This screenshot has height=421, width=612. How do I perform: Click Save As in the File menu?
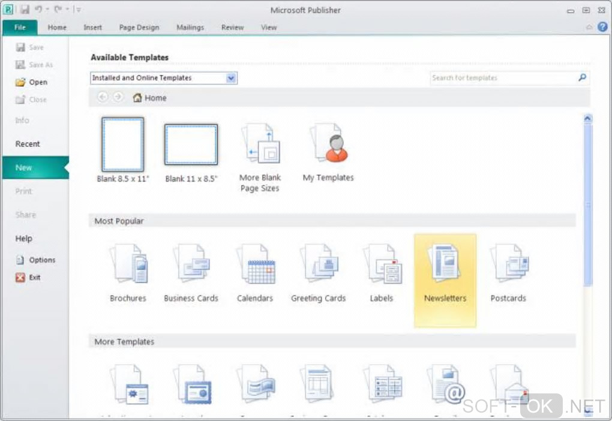(x=34, y=65)
